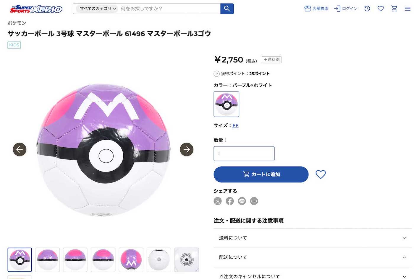Add the ball to cart with カートに追加
This screenshot has height=279, width=419.
click(261, 174)
